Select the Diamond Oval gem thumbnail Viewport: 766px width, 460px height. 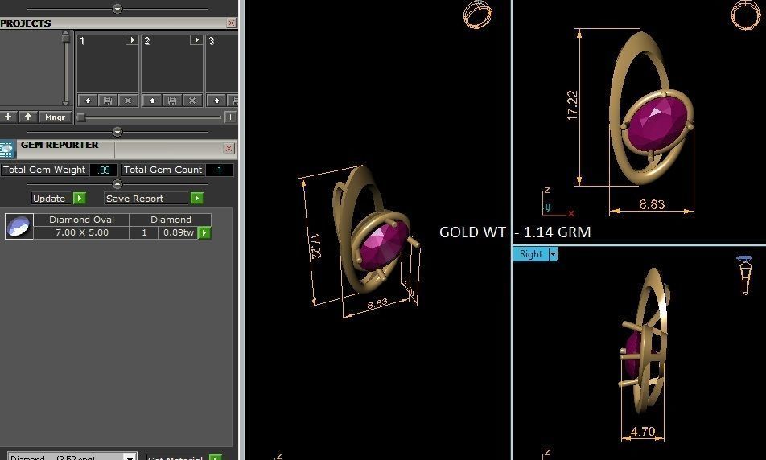(19, 226)
